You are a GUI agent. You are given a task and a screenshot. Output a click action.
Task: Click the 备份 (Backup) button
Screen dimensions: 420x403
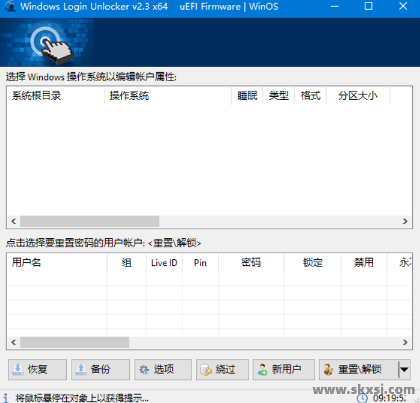point(100,369)
